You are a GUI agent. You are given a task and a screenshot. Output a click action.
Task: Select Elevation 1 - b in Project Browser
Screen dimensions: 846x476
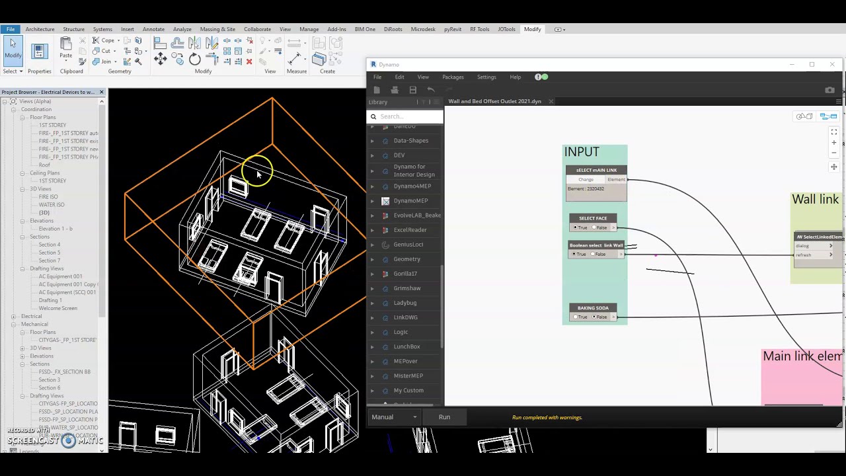56,229
